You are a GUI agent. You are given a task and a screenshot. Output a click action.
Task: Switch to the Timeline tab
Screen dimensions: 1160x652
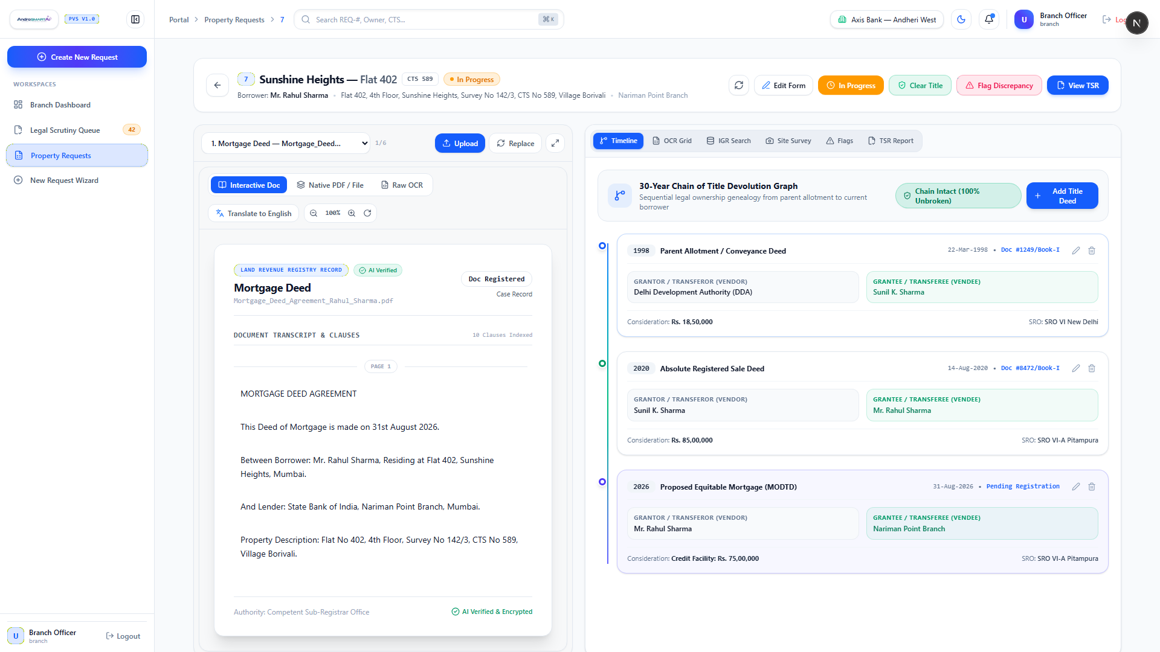(x=618, y=141)
